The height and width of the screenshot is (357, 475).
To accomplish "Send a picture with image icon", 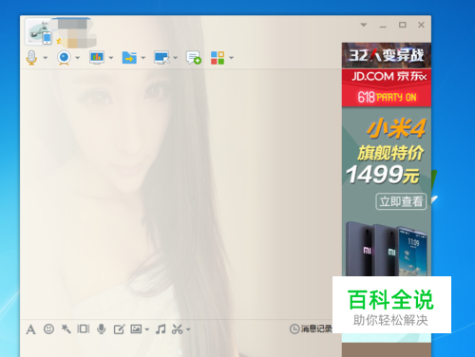I will point(136,329).
